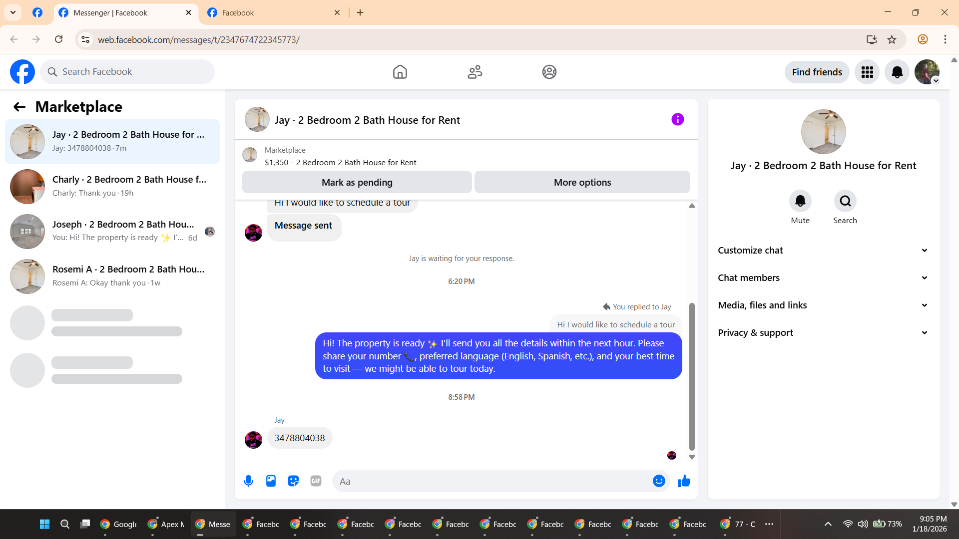
Task: Expand Media, files and links section
Action: [823, 305]
